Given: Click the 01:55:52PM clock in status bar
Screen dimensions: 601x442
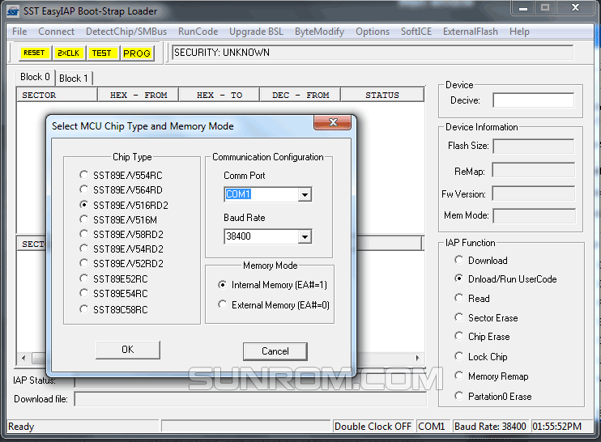Looking at the screenshot, I should (557, 427).
